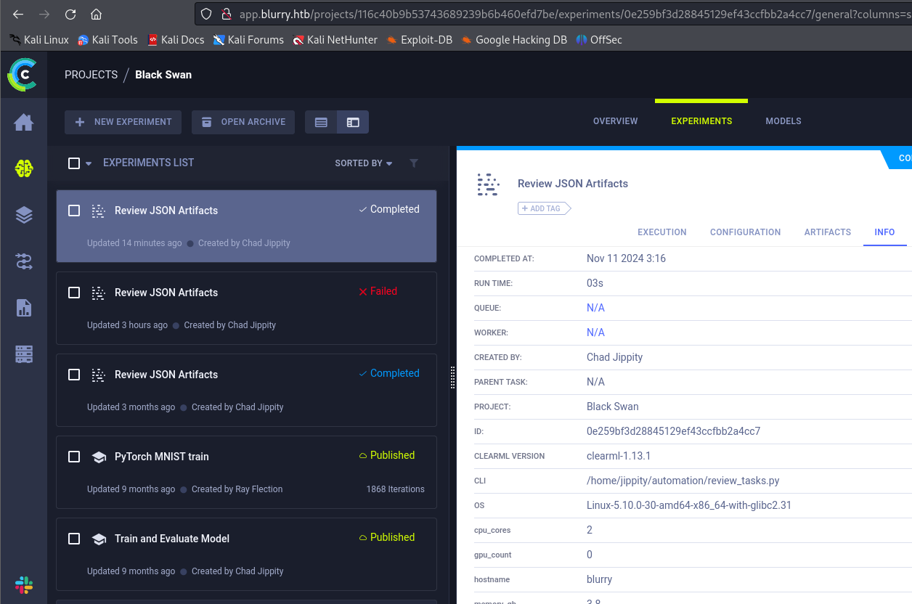Switch to table view icon
The width and height of the screenshot is (912, 604).
coord(321,123)
